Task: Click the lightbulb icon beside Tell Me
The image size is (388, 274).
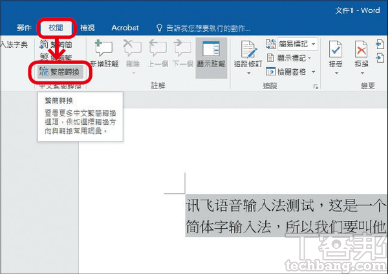Action: tap(159, 28)
